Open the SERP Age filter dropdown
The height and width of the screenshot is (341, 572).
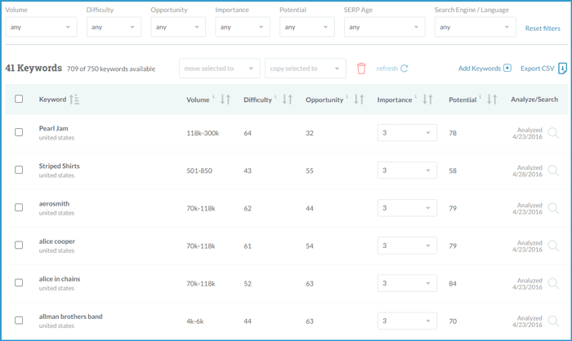[384, 27]
